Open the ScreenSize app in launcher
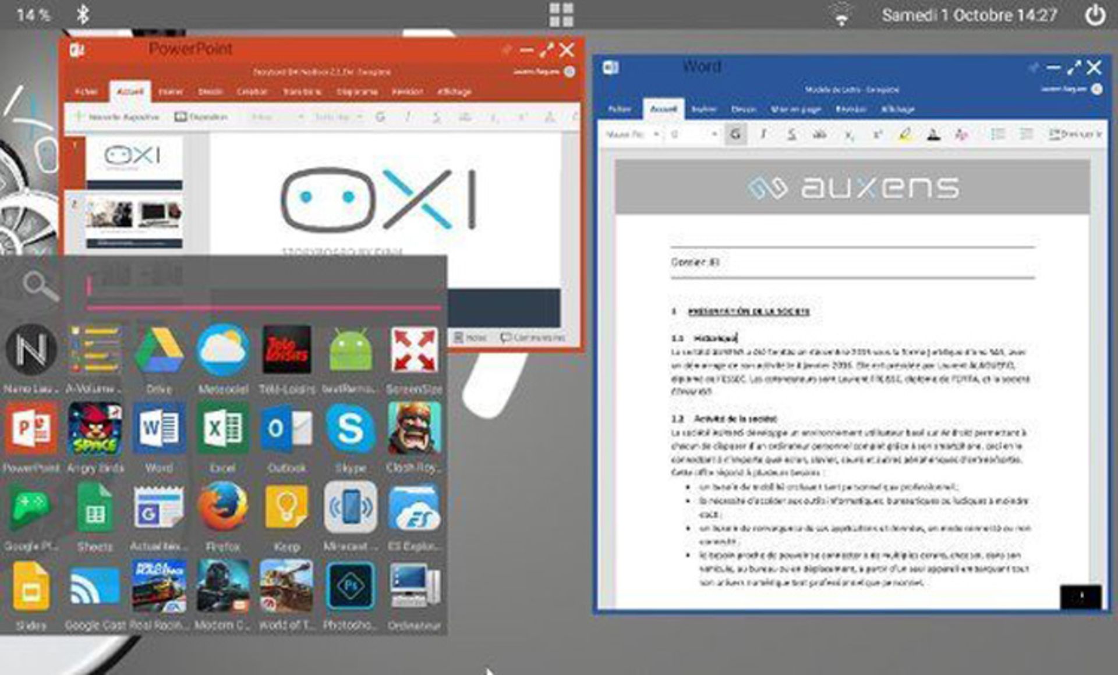Screen dimensions: 1118x675 click(x=414, y=349)
